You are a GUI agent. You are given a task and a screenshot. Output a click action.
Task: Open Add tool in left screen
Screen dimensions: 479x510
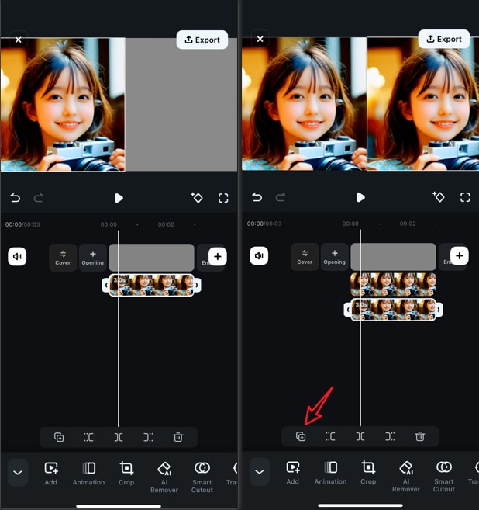(51, 474)
